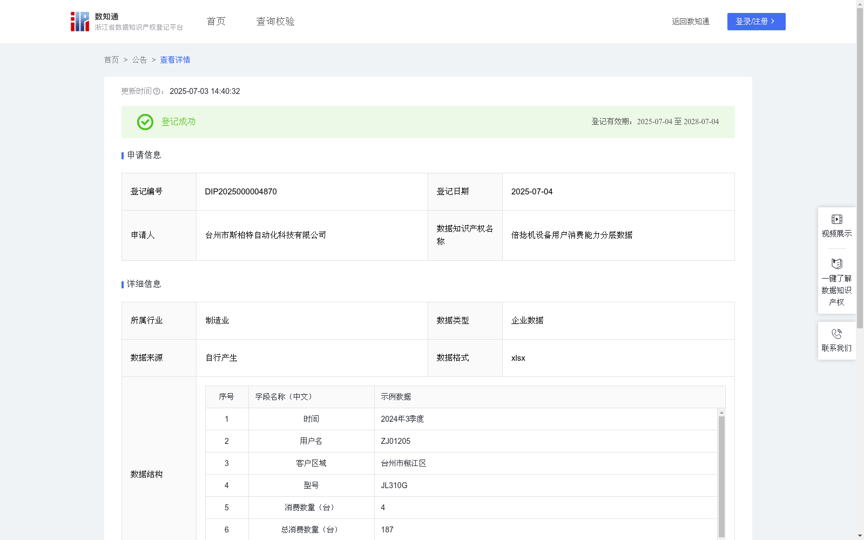Click the 自行产生 data source value
The height and width of the screenshot is (540, 864).
click(221, 358)
